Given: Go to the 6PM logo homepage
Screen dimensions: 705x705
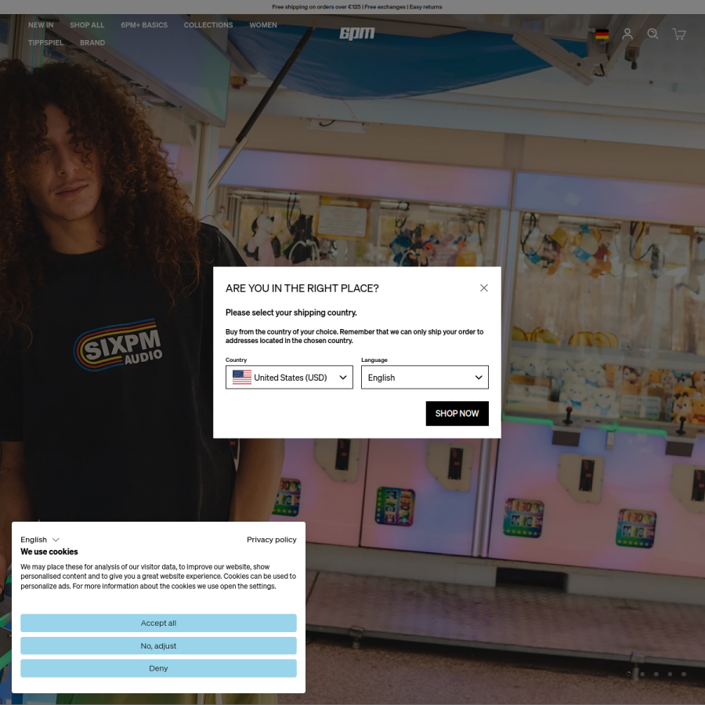Looking at the screenshot, I should (x=357, y=34).
